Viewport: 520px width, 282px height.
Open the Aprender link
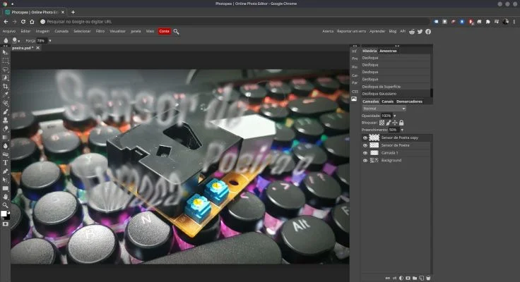[x=377, y=31]
